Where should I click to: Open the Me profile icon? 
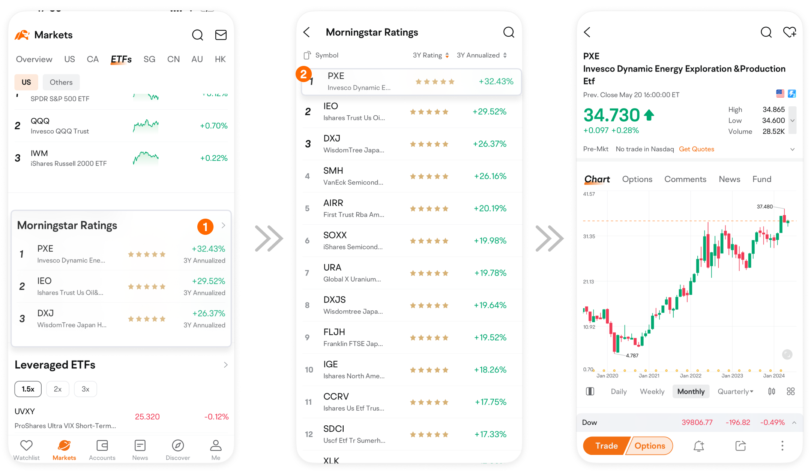coord(216,446)
